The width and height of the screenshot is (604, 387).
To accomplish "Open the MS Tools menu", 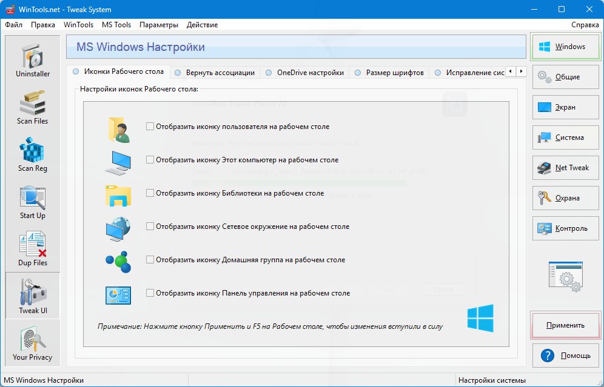I will point(116,25).
